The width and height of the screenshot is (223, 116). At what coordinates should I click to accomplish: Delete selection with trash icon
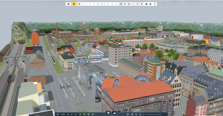click(108, 4)
